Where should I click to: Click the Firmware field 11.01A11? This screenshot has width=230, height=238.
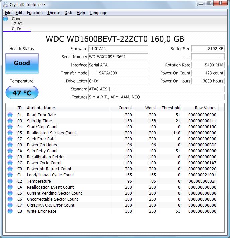point(118,49)
